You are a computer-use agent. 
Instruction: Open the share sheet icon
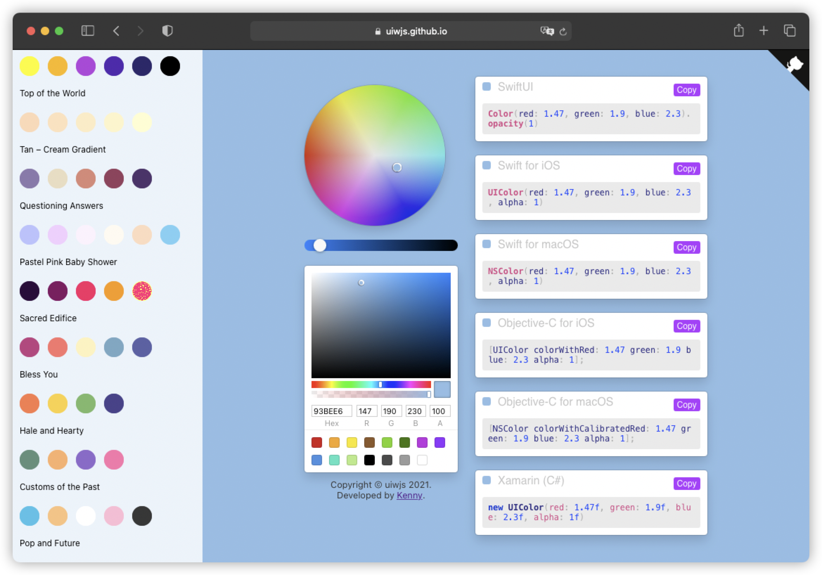(x=739, y=31)
